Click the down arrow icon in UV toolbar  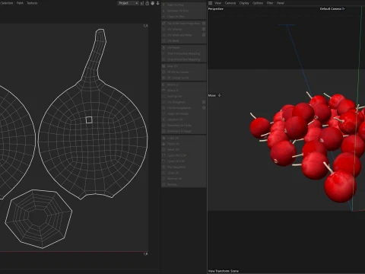pos(157,3)
